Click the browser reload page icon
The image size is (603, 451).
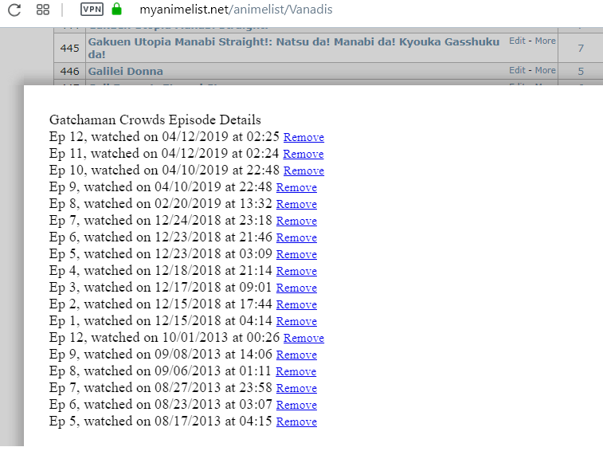tap(14, 10)
